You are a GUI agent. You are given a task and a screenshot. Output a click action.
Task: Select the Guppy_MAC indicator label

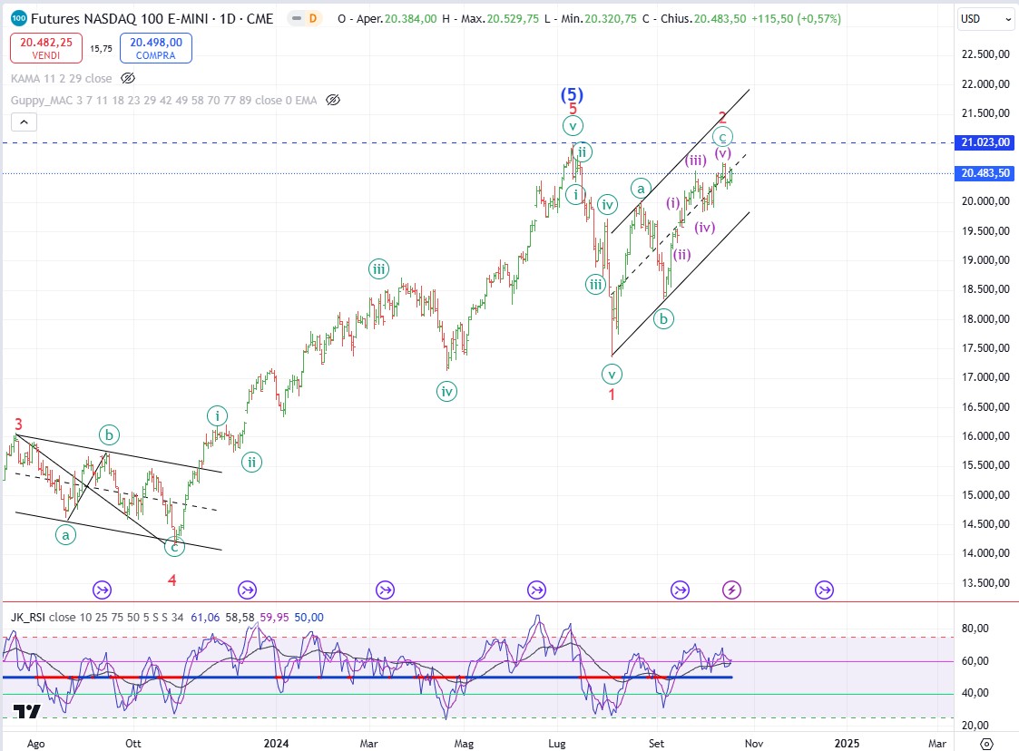(x=163, y=100)
